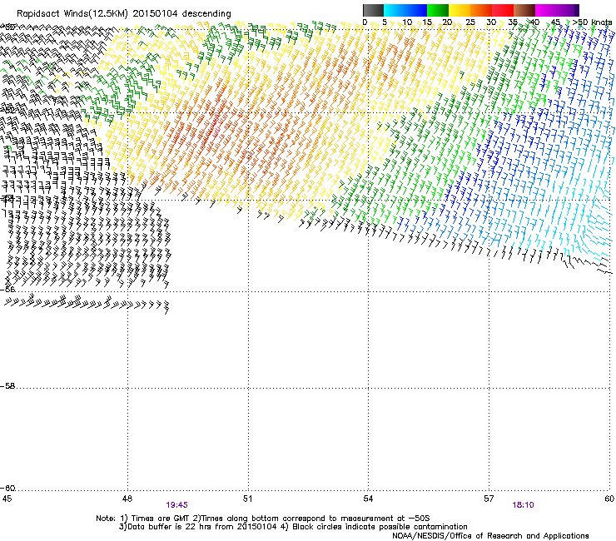Click the latitude axis label -56

click(7, 290)
